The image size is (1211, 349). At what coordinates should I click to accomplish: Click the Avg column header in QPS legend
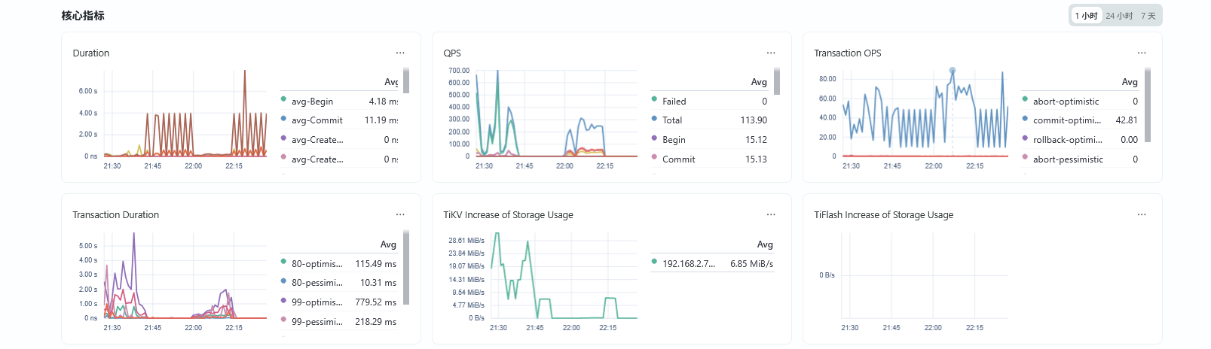coord(759,82)
